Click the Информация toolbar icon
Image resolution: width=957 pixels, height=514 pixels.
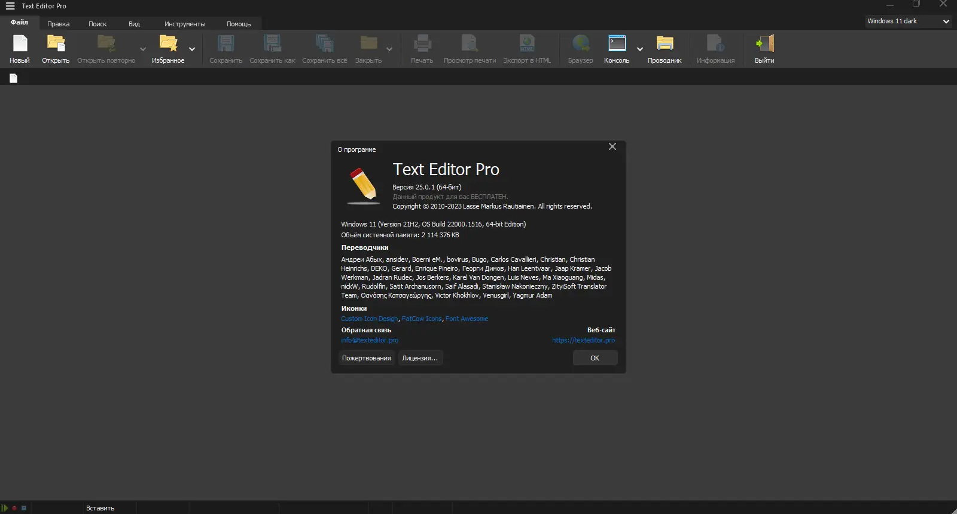715,44
